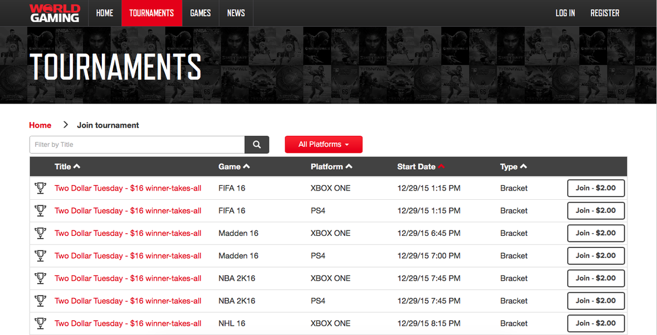
Task: Sort tournaments by Game column
Action: (x=234, y=166)
